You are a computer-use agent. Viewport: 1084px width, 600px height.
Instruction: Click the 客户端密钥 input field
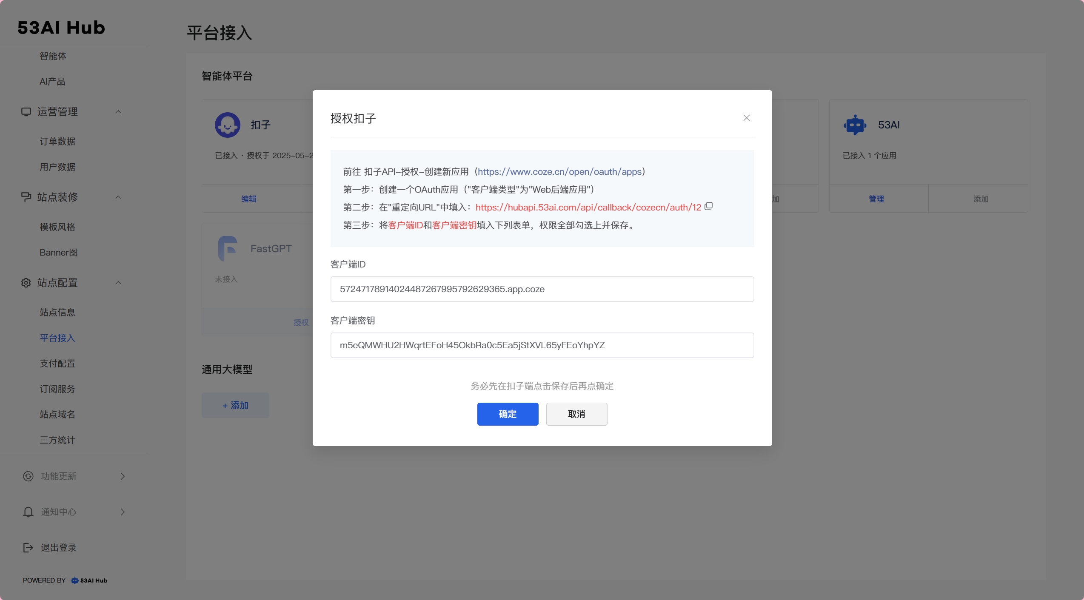(542, 345)
